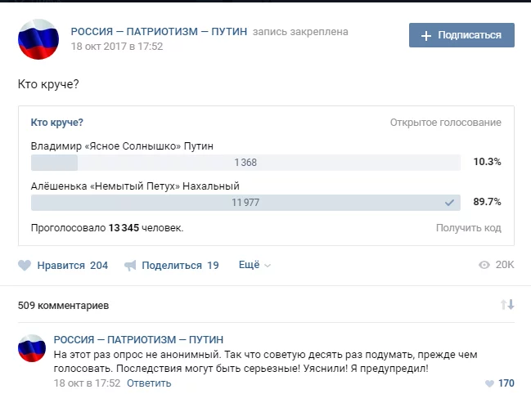Click the eye views counter icon
The image size is (531, 394).
(484, 265)
